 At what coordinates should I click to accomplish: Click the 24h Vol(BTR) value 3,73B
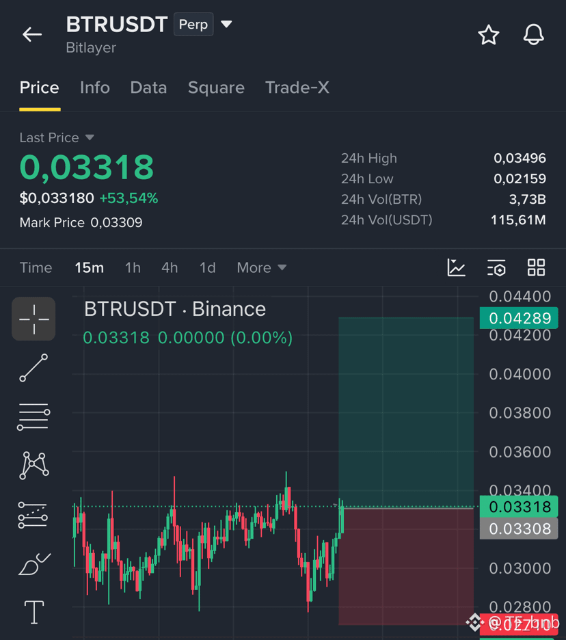[527, 199]
